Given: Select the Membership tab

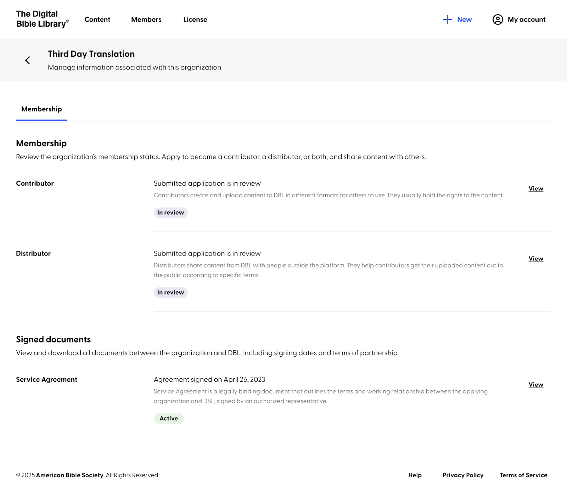Looking at the screenshot, I should (x=41, y=109).
